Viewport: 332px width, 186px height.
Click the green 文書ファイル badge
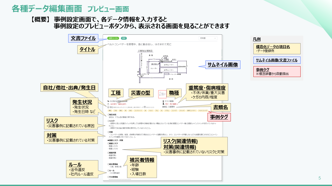coord(113,38)
